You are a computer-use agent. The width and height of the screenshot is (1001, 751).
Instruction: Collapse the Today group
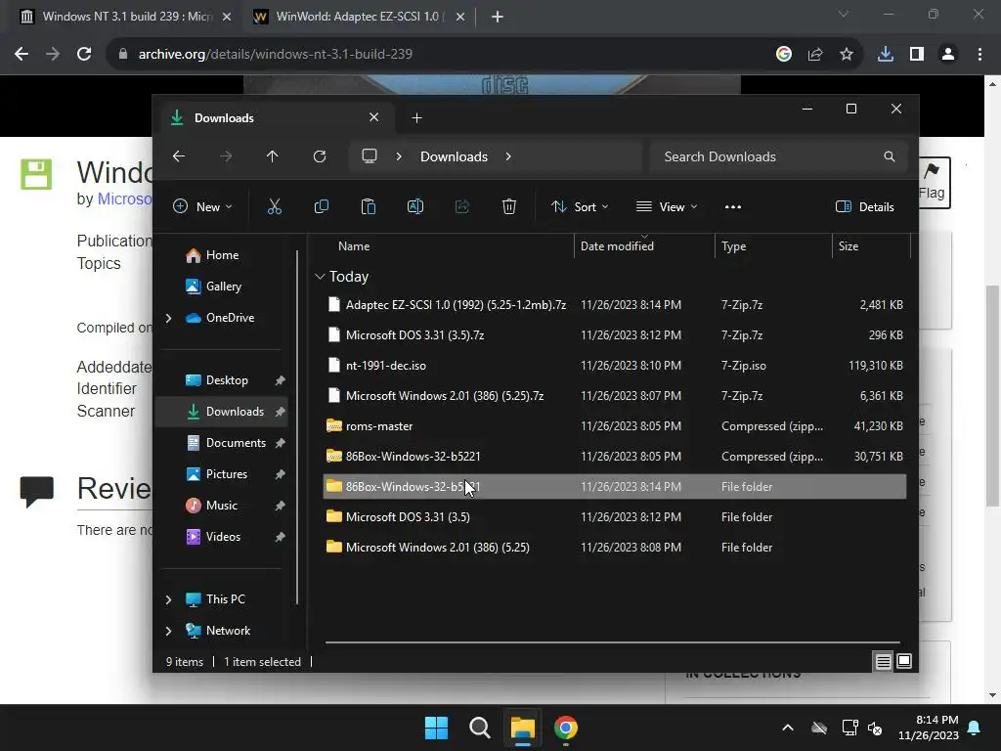(320, 277)
